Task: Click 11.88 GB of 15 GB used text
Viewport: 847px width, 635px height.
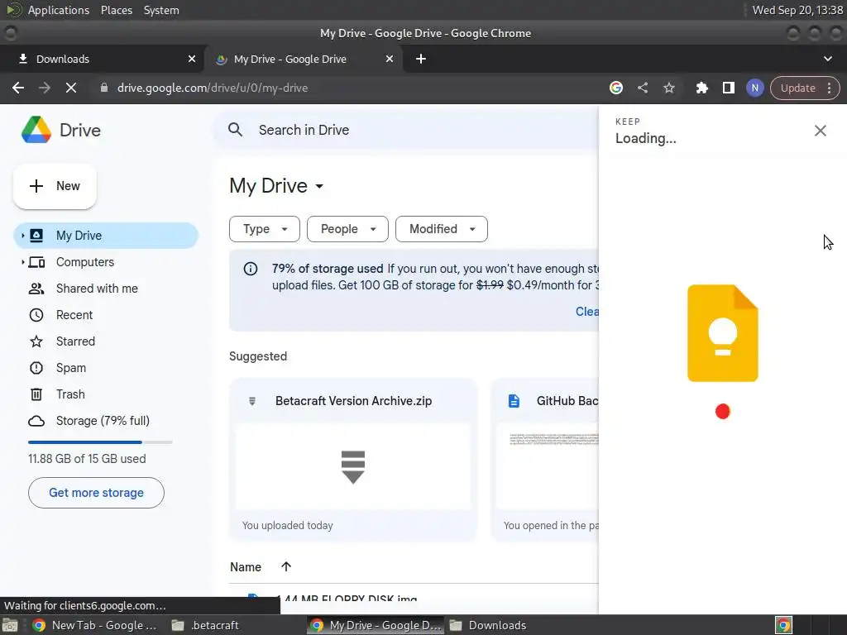Action: click(x=87, y=459)
